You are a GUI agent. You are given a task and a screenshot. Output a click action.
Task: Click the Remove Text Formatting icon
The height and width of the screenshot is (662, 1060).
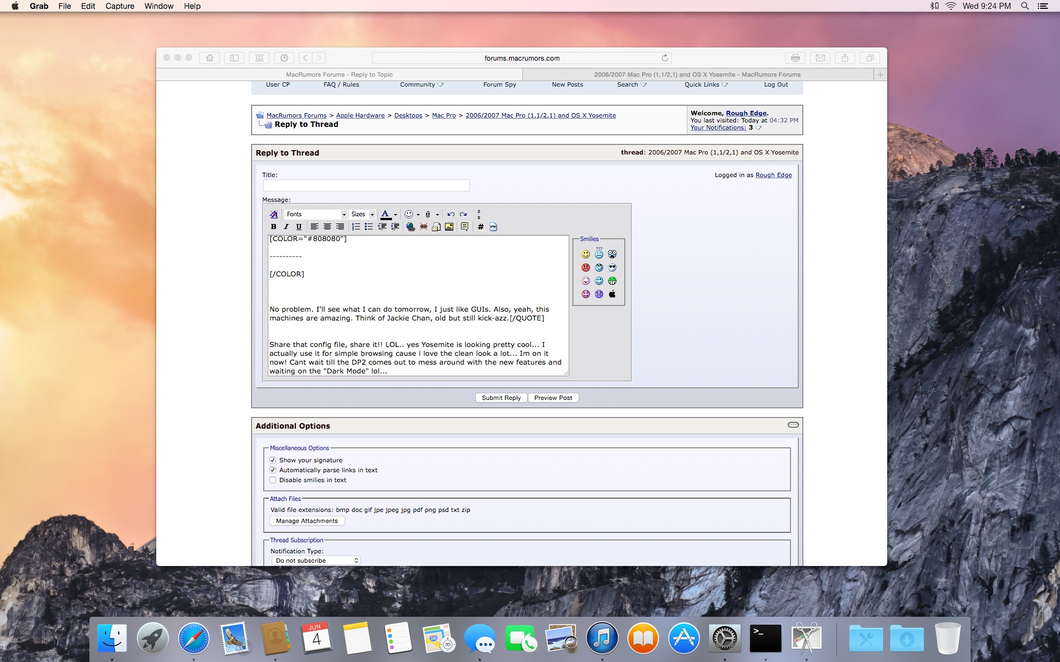pos(274,215)
